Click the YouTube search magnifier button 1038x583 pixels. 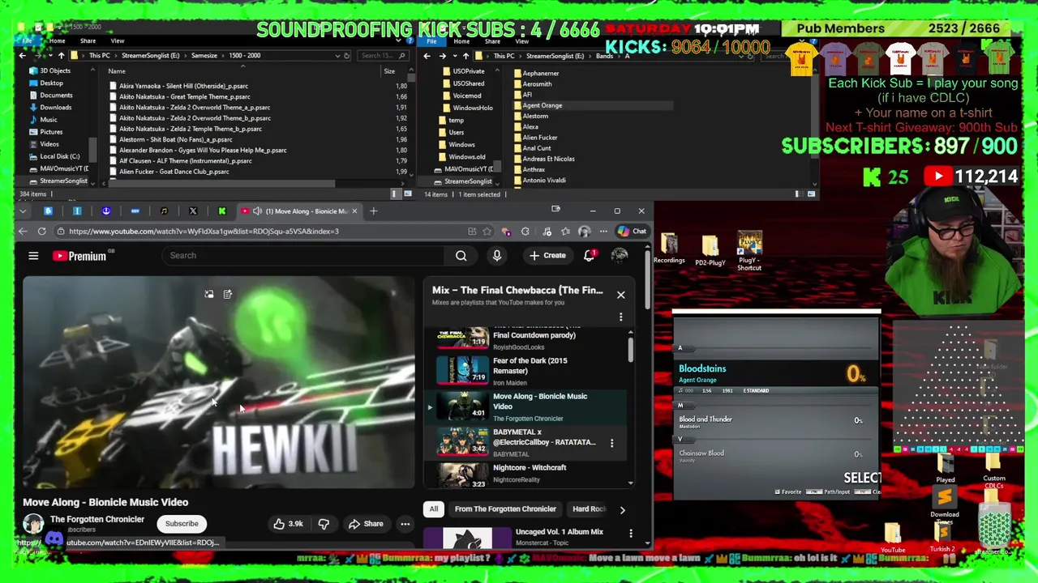(x=461, y=256)
